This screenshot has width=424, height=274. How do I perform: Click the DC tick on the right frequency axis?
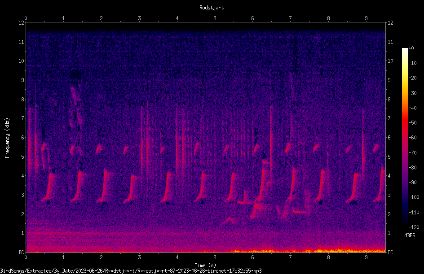(390, 252)
